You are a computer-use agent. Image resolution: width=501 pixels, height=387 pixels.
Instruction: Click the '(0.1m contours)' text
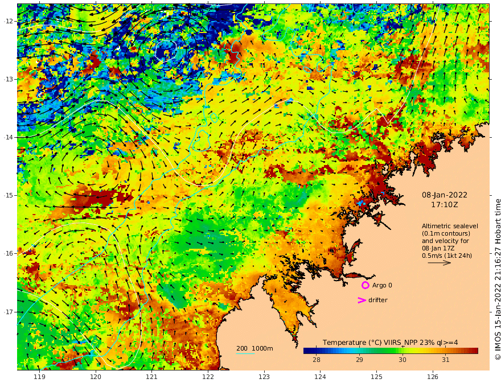(446, 233)
